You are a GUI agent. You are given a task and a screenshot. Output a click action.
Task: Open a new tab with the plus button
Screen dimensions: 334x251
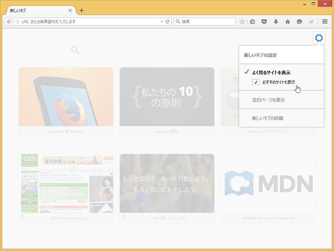(81, 10)
